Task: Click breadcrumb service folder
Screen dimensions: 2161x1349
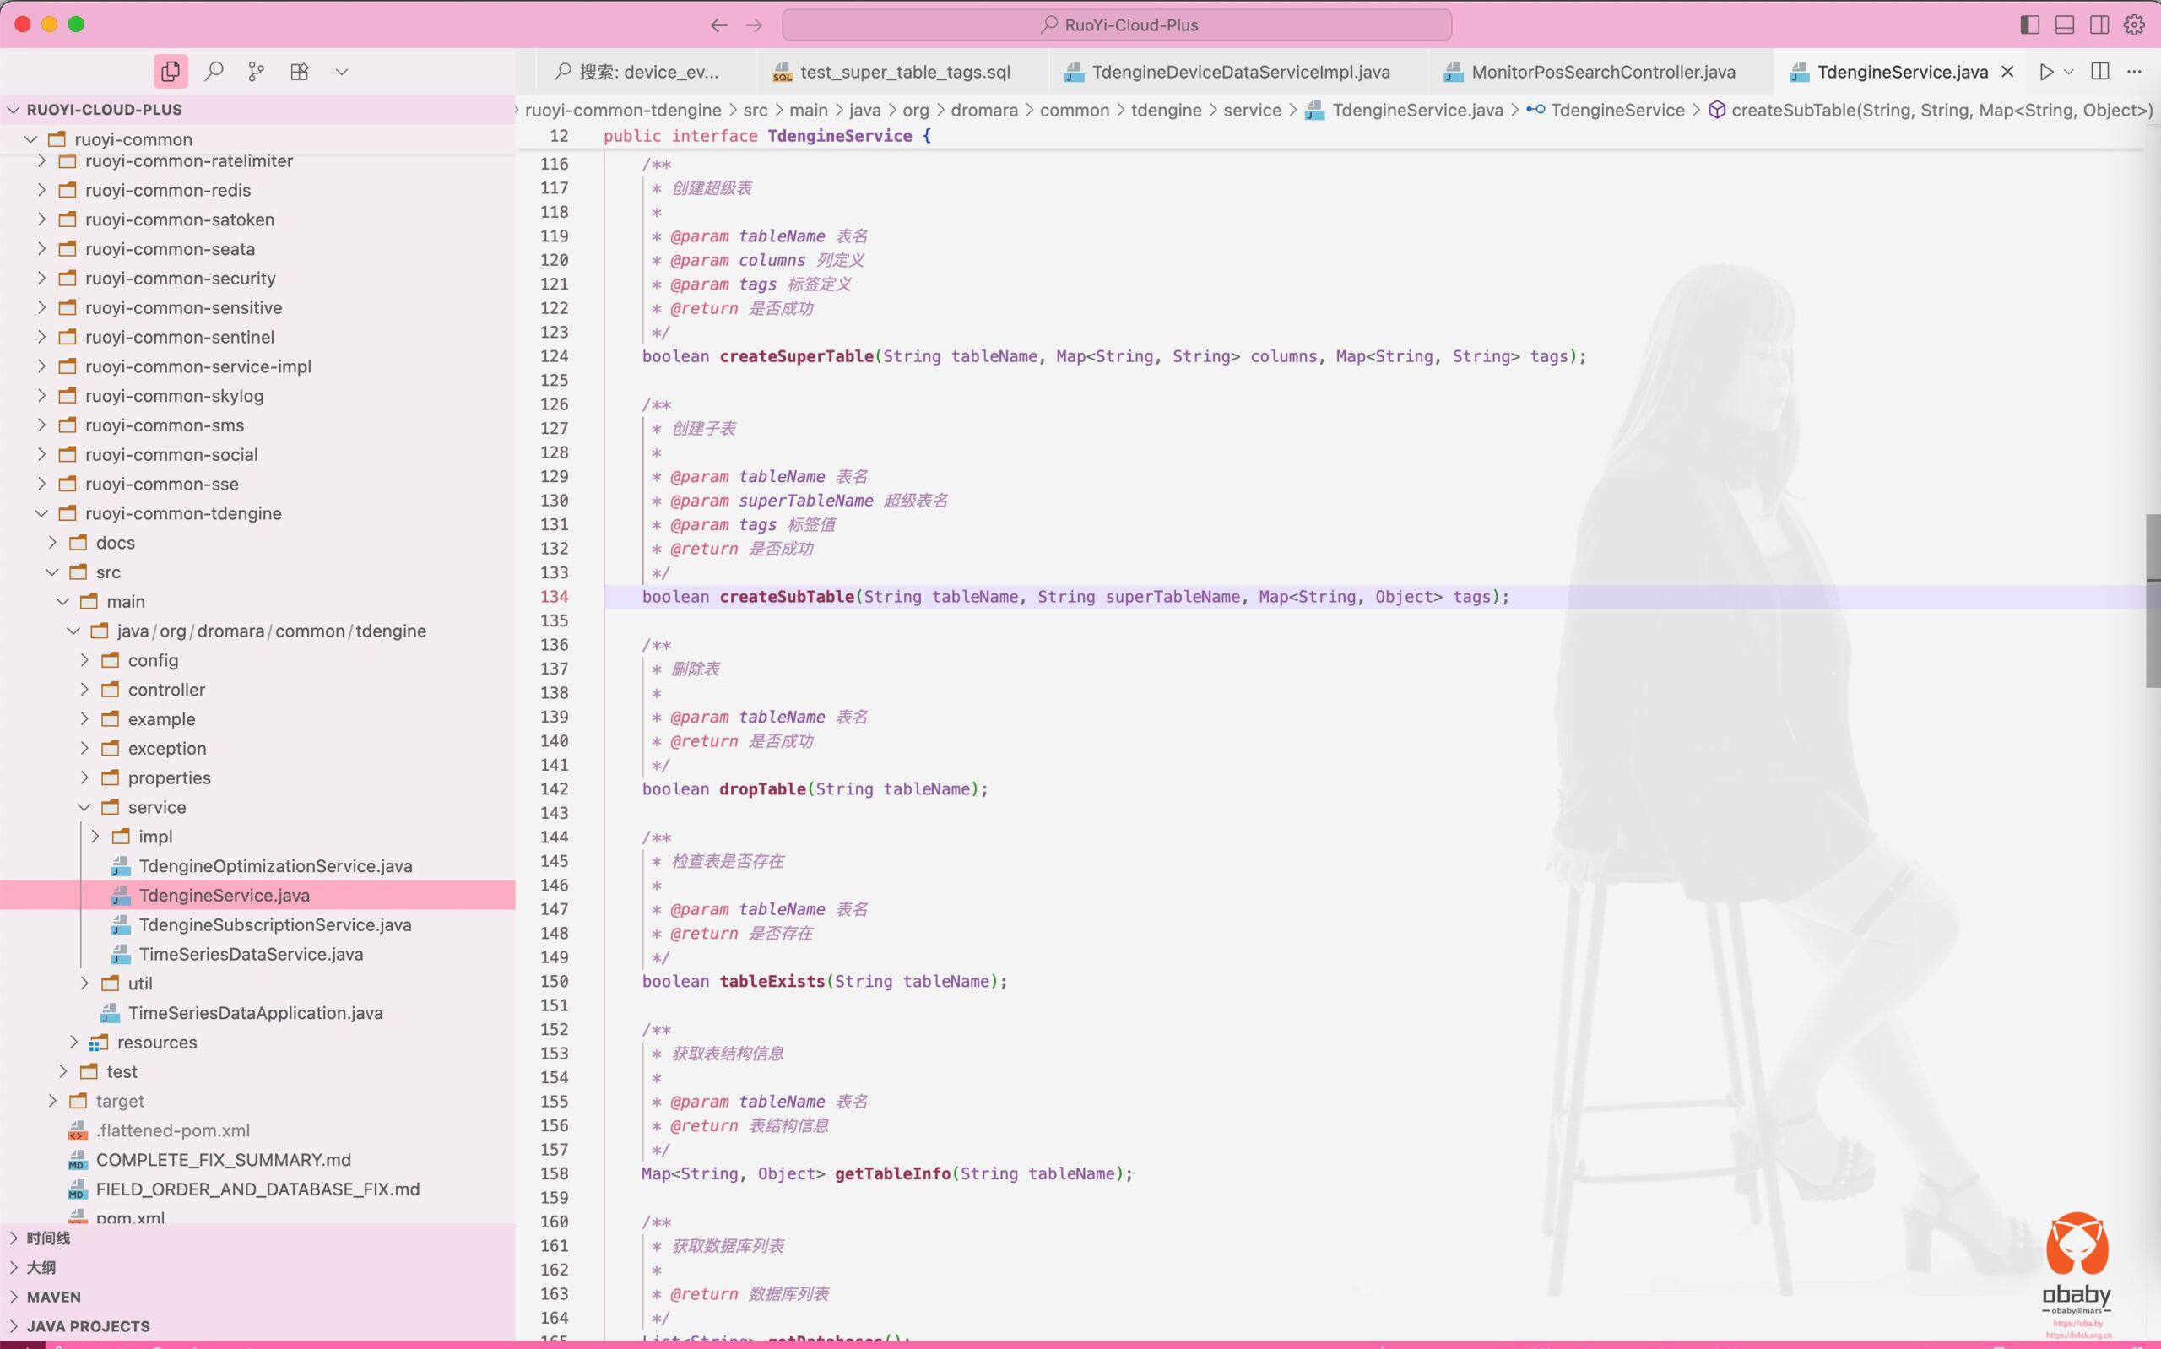Action: pos(1252,110)
